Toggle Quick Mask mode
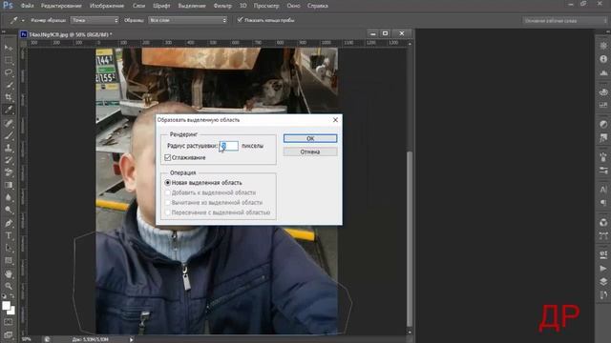 pos(9,322)
